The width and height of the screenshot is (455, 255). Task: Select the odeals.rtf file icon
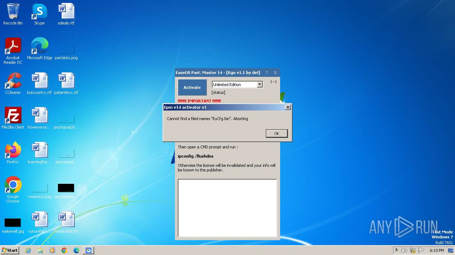[x=66, y=14]
